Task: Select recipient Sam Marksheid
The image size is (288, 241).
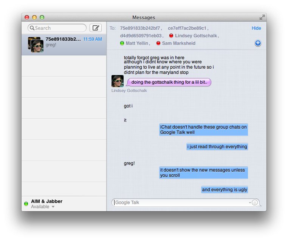Action: click(x=178, y=43)
